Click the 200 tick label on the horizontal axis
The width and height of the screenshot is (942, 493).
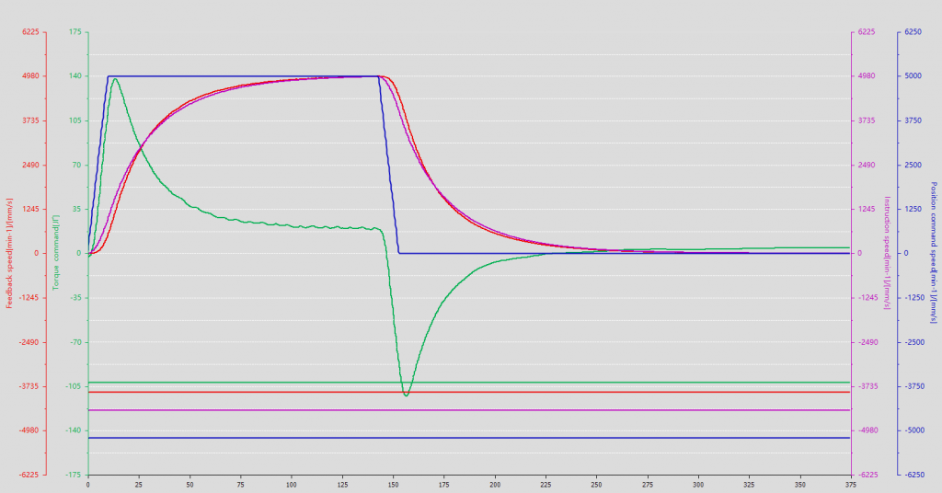pyautogui.click(x=495, y=484)
